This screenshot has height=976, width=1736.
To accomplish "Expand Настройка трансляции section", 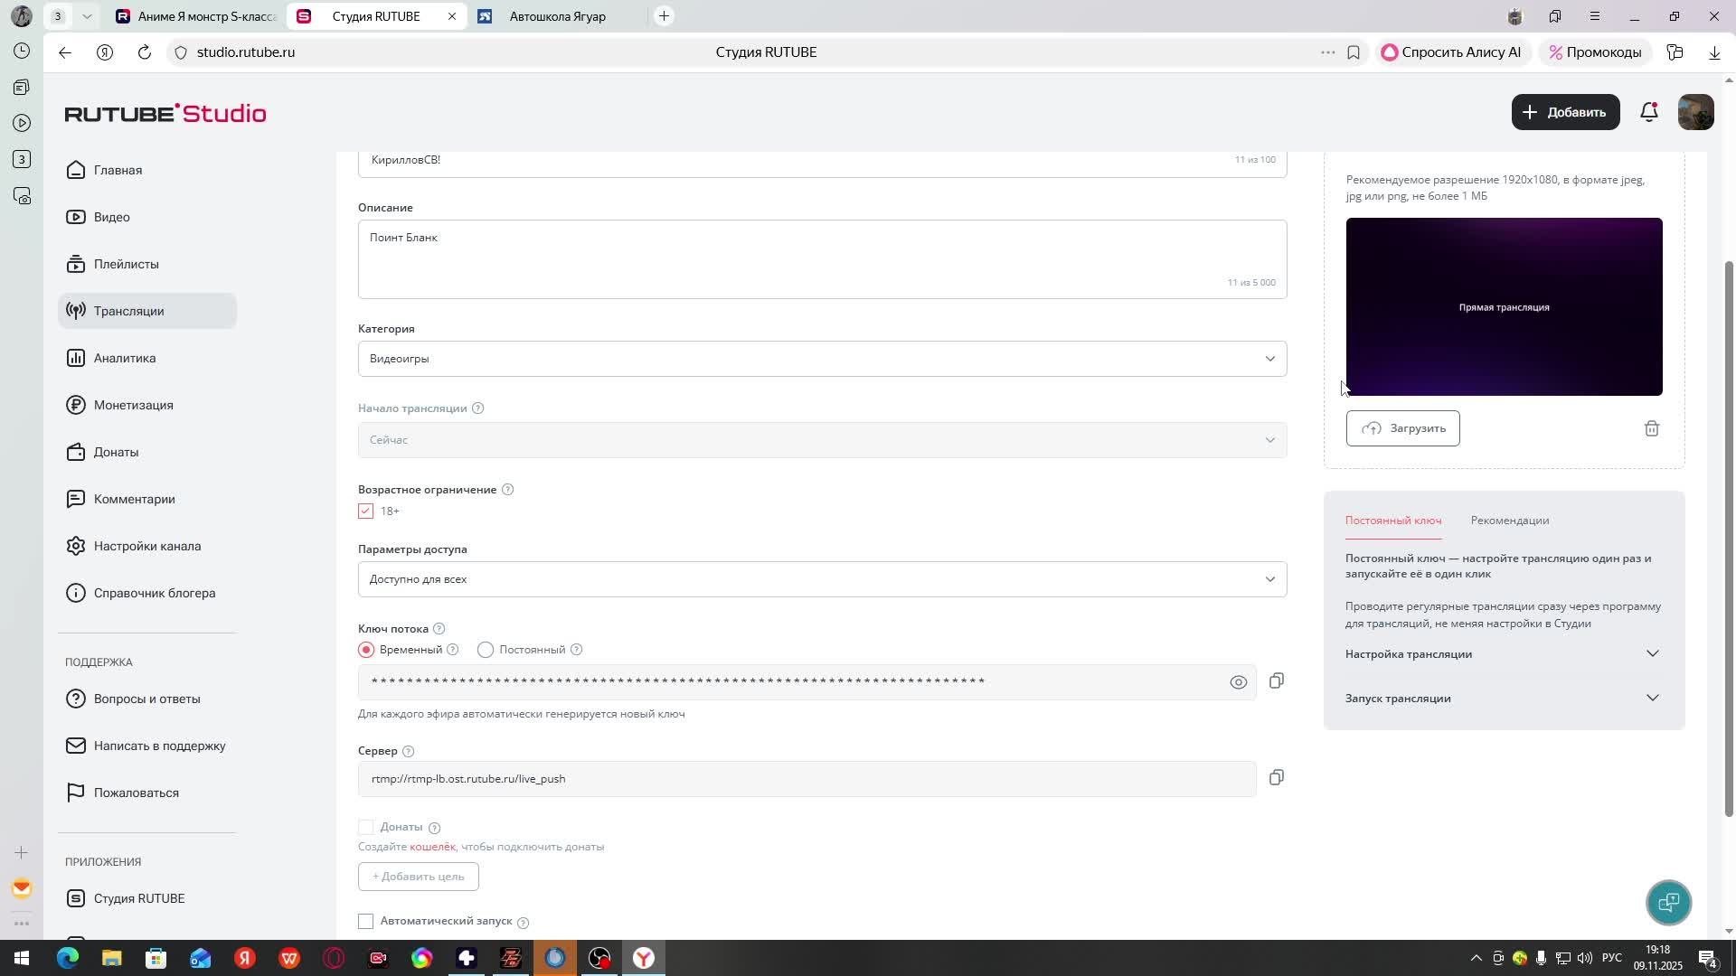I will pyautogui.click(x=1503, y=654).
